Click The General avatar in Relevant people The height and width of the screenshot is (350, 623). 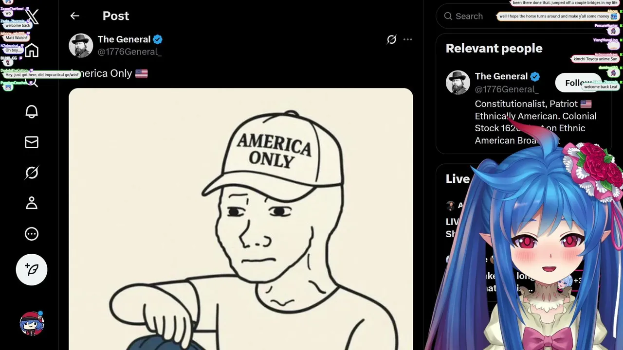tap(458, 83)
